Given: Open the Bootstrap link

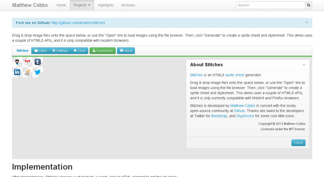Looking at the screenshot, I should pos(219,116).
